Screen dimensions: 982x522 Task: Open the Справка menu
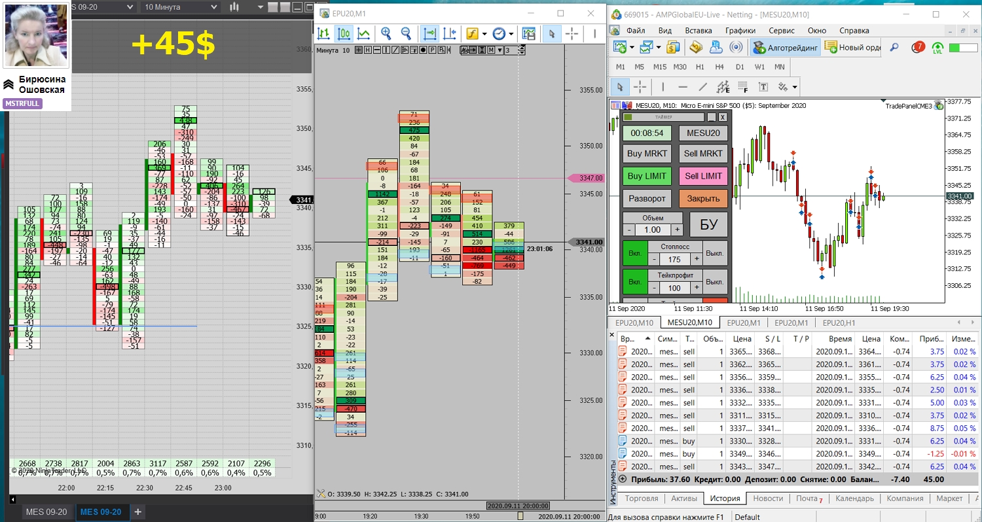tap(854, 31)
